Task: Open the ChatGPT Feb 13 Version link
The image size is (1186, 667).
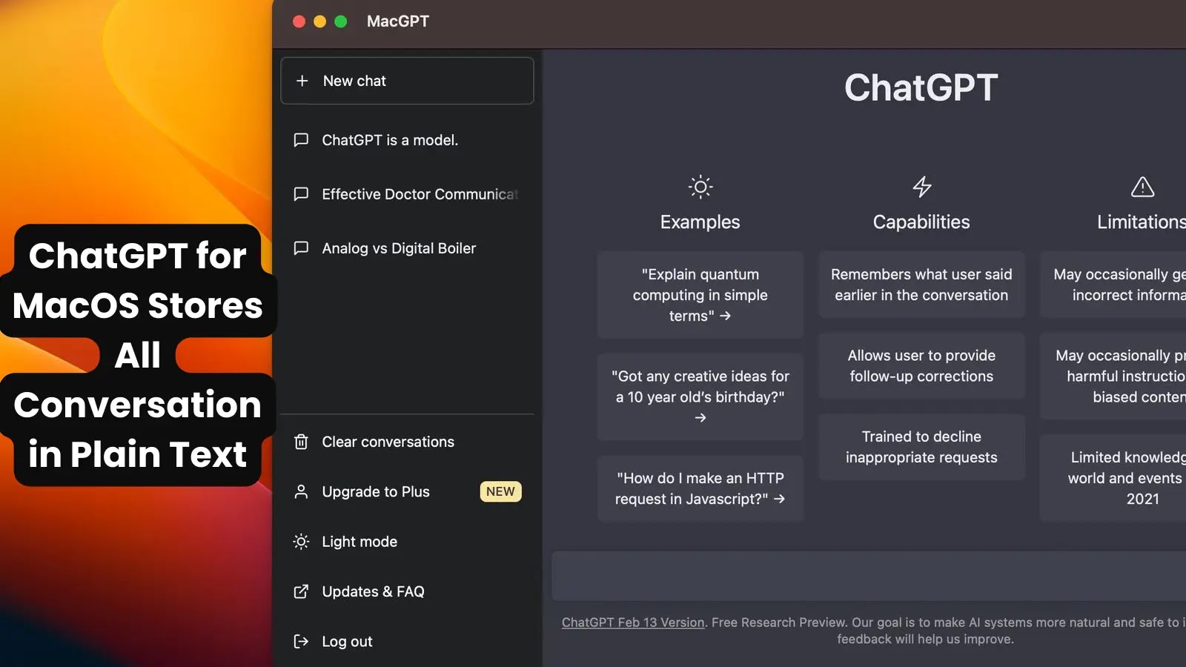Action: [x=633, y=623]
